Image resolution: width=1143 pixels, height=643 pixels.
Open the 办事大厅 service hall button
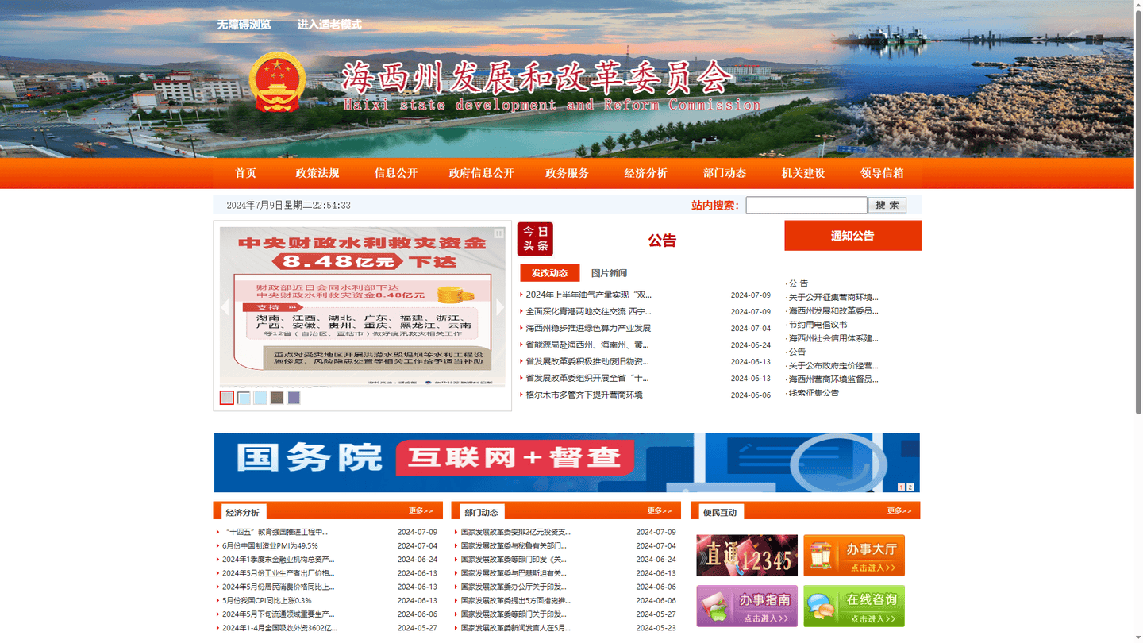pyautogui.click(x=854, y=555)
